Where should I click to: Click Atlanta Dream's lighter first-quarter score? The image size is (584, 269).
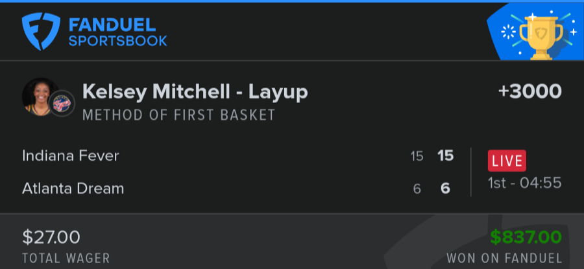pyautogui.click(x=417, y=189)
